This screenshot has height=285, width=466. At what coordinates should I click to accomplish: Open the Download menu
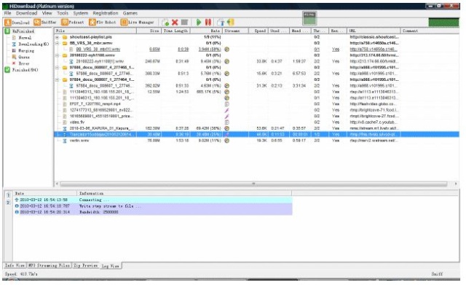(26, 13)
